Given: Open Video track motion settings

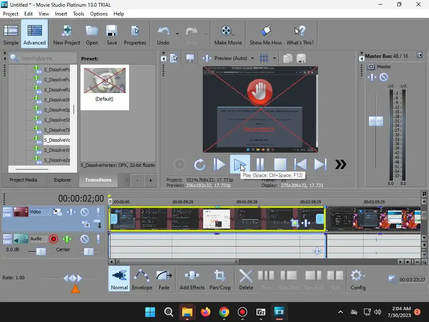Looking at the screenshot, I should 57,212.
